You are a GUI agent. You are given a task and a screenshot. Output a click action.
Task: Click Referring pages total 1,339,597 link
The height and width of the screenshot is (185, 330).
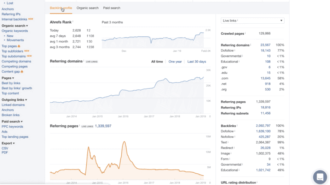[103, 126]
